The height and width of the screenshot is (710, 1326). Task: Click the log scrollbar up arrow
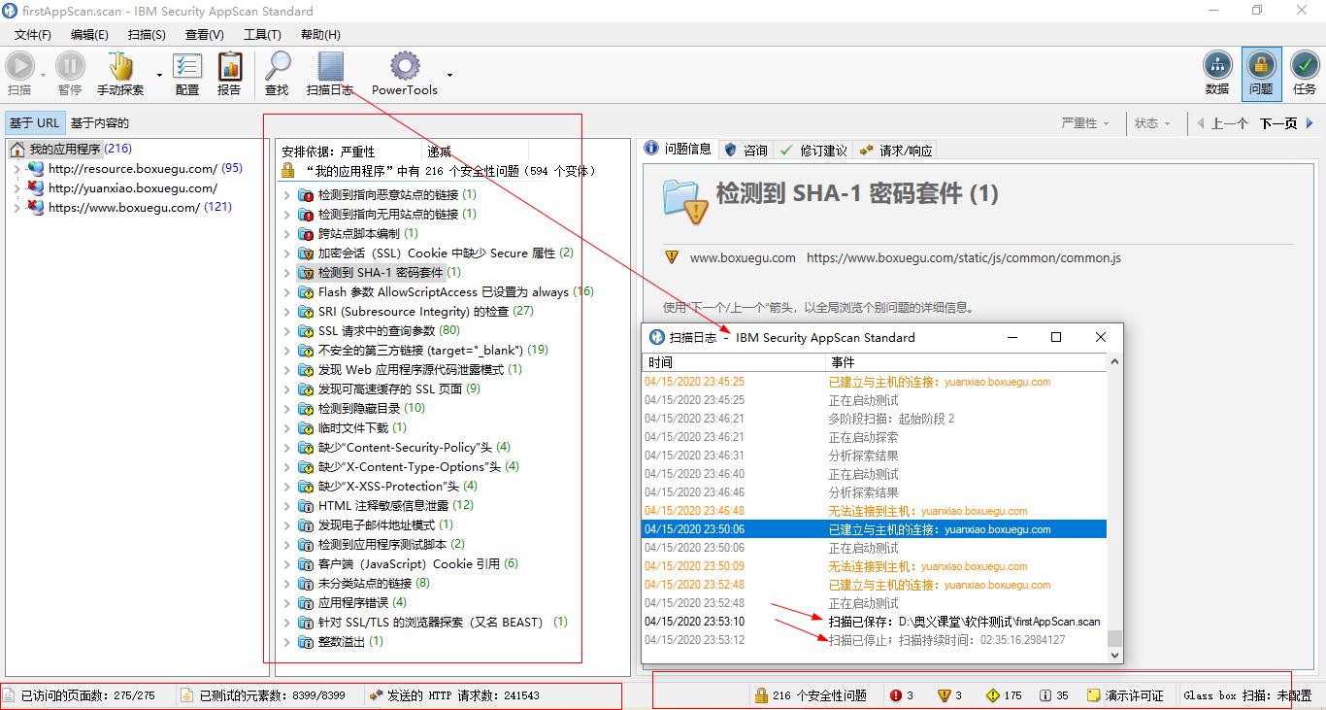1114,361
